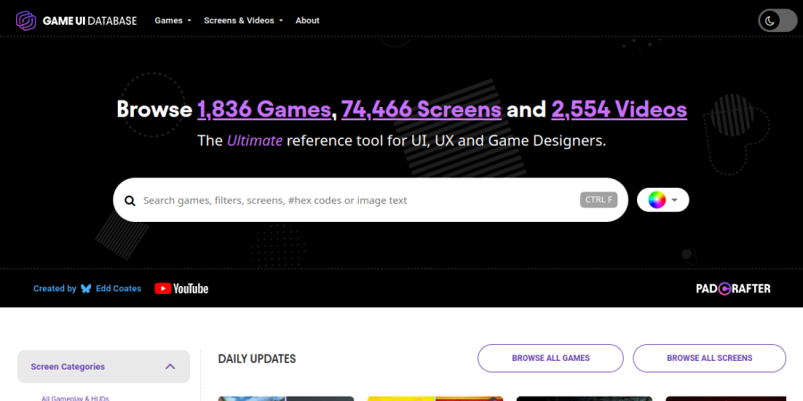This screenshot has height=401, width=803.
Task: Open the Edd Coates creator link
Action: 119,289
